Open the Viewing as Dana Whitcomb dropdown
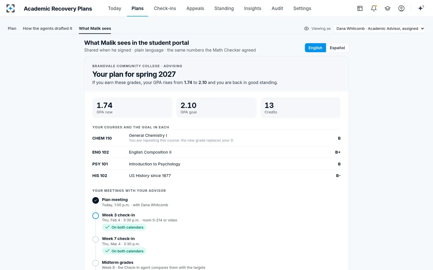This screenshot has height=270, width=433. [379, 28]
